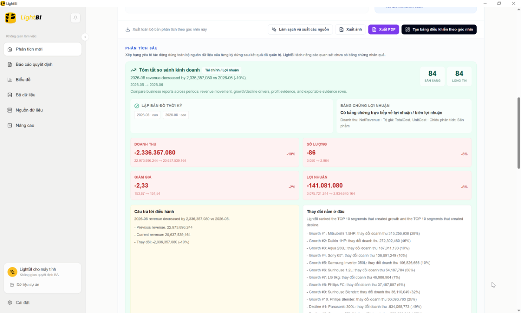Select Nguồn dữ liệu in the sidebar

pos(43,110)
